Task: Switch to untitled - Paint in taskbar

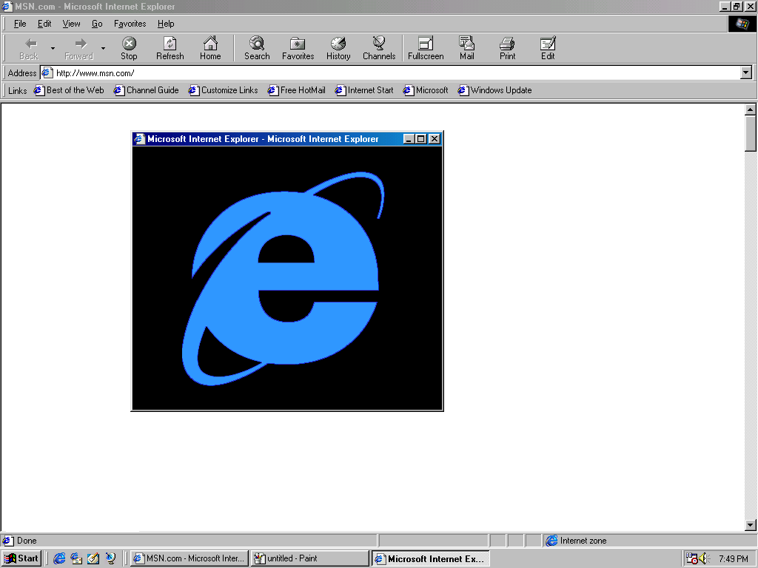Action: tap(309, 558)
